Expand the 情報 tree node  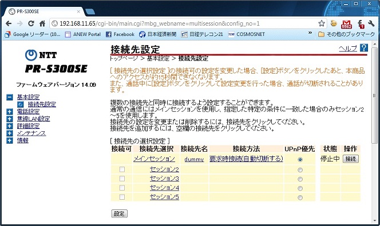(x=10, y=140)
